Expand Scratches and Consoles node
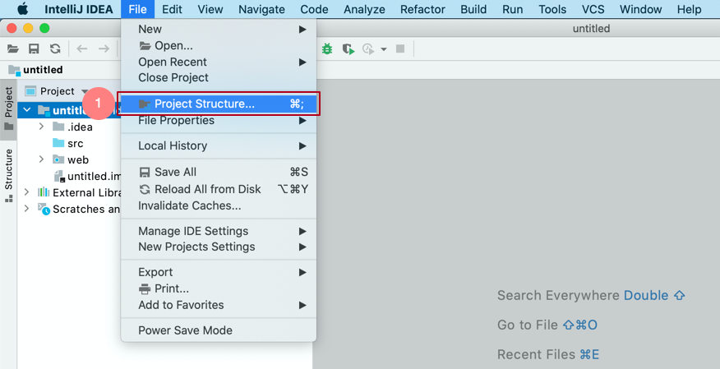The height and width of the screenshot is (369, 720). (x=26, y=209)
